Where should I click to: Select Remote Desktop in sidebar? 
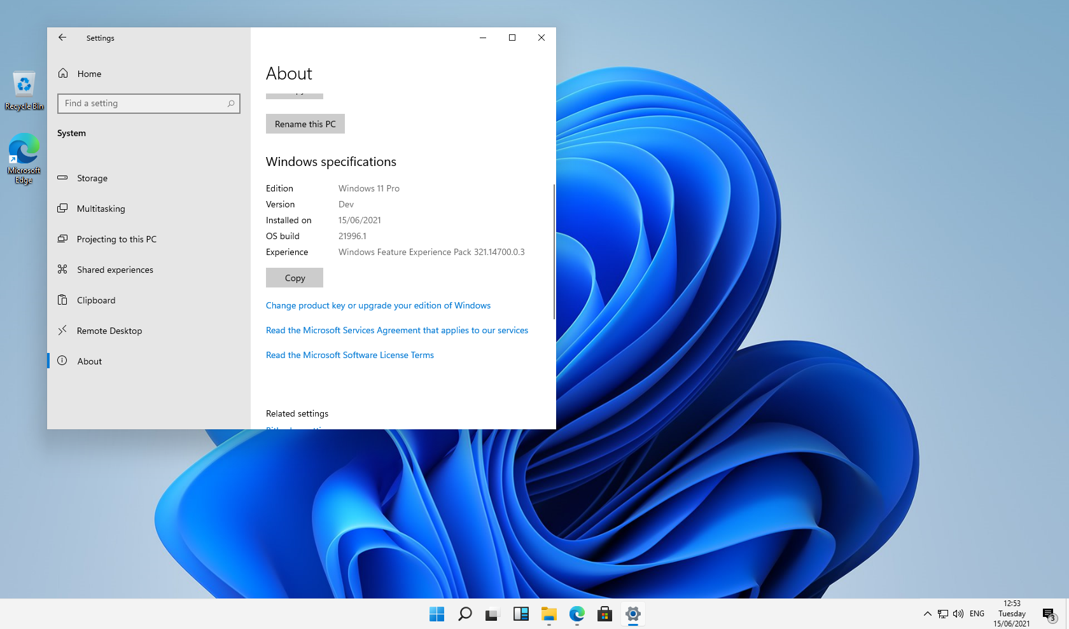pos(109,331)
